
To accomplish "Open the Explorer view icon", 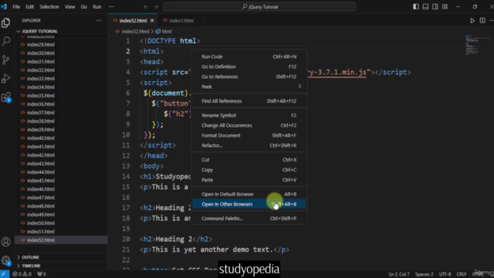I will (x=5, y=22).
